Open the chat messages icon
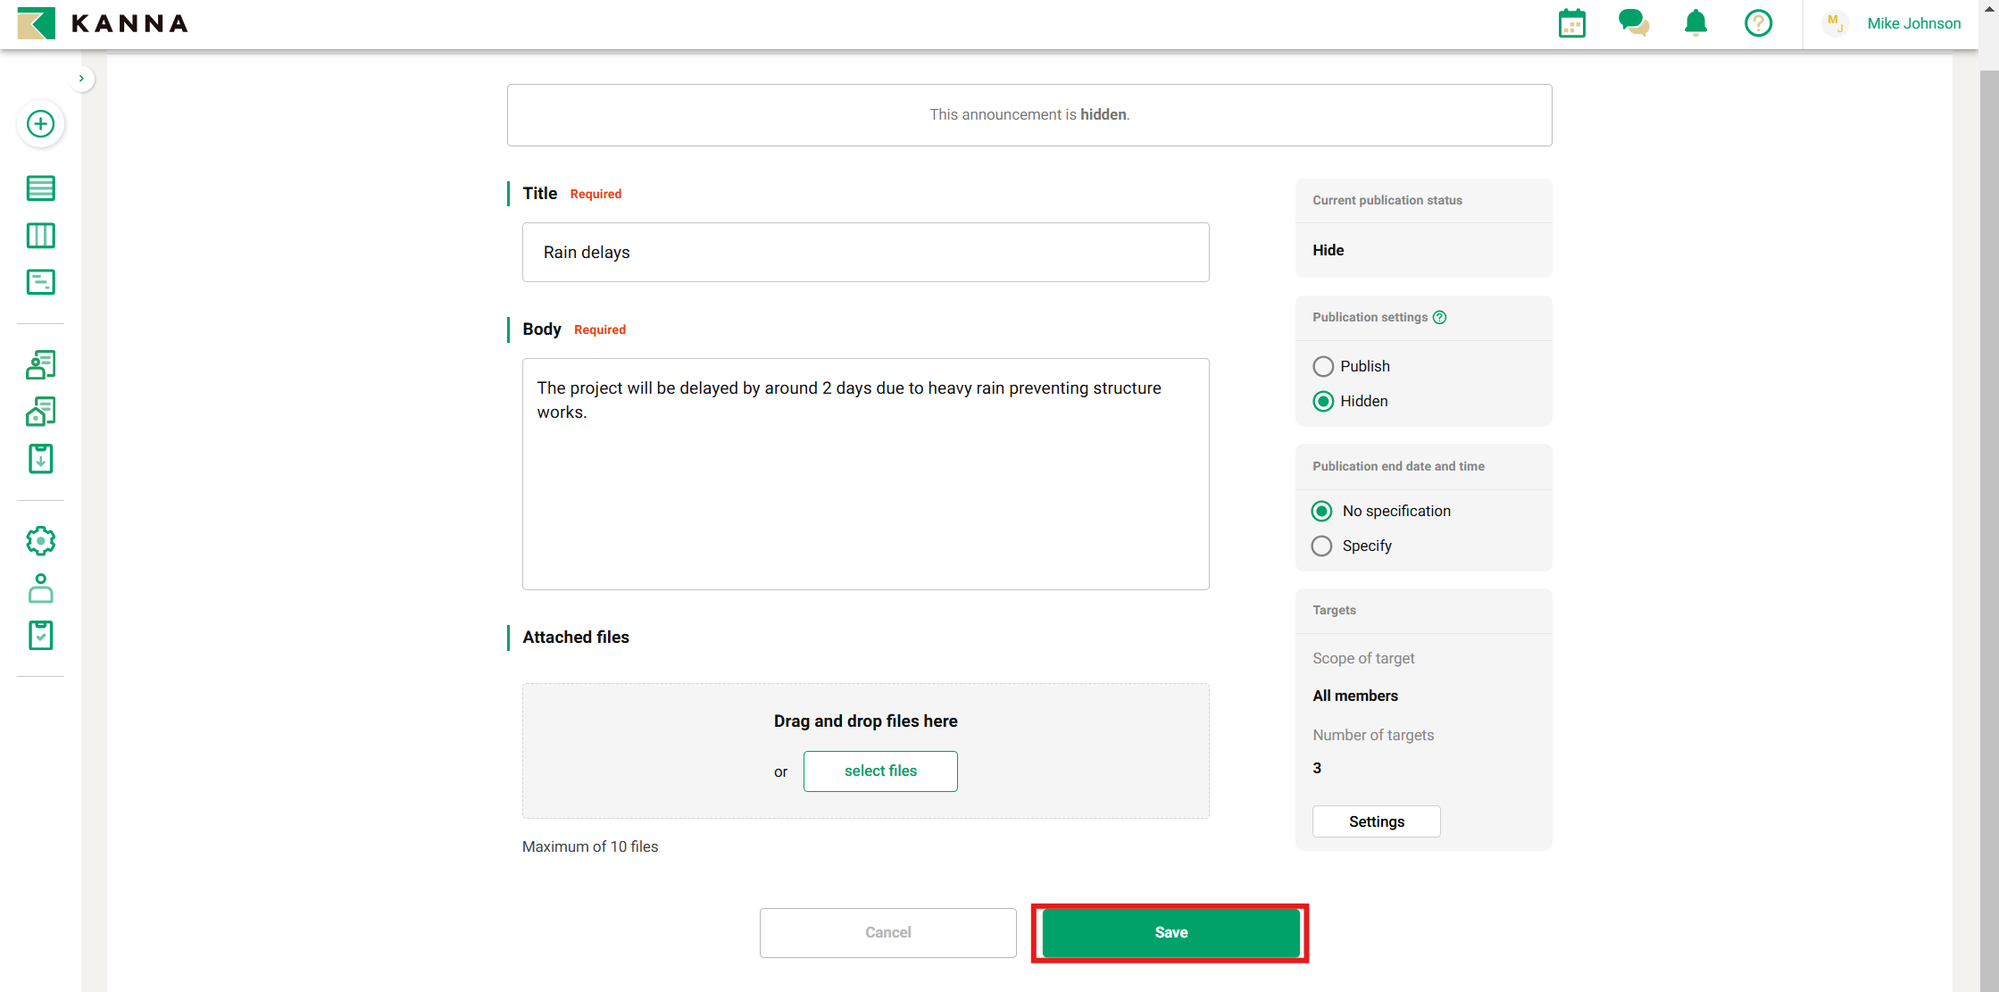 [1634, 23]
